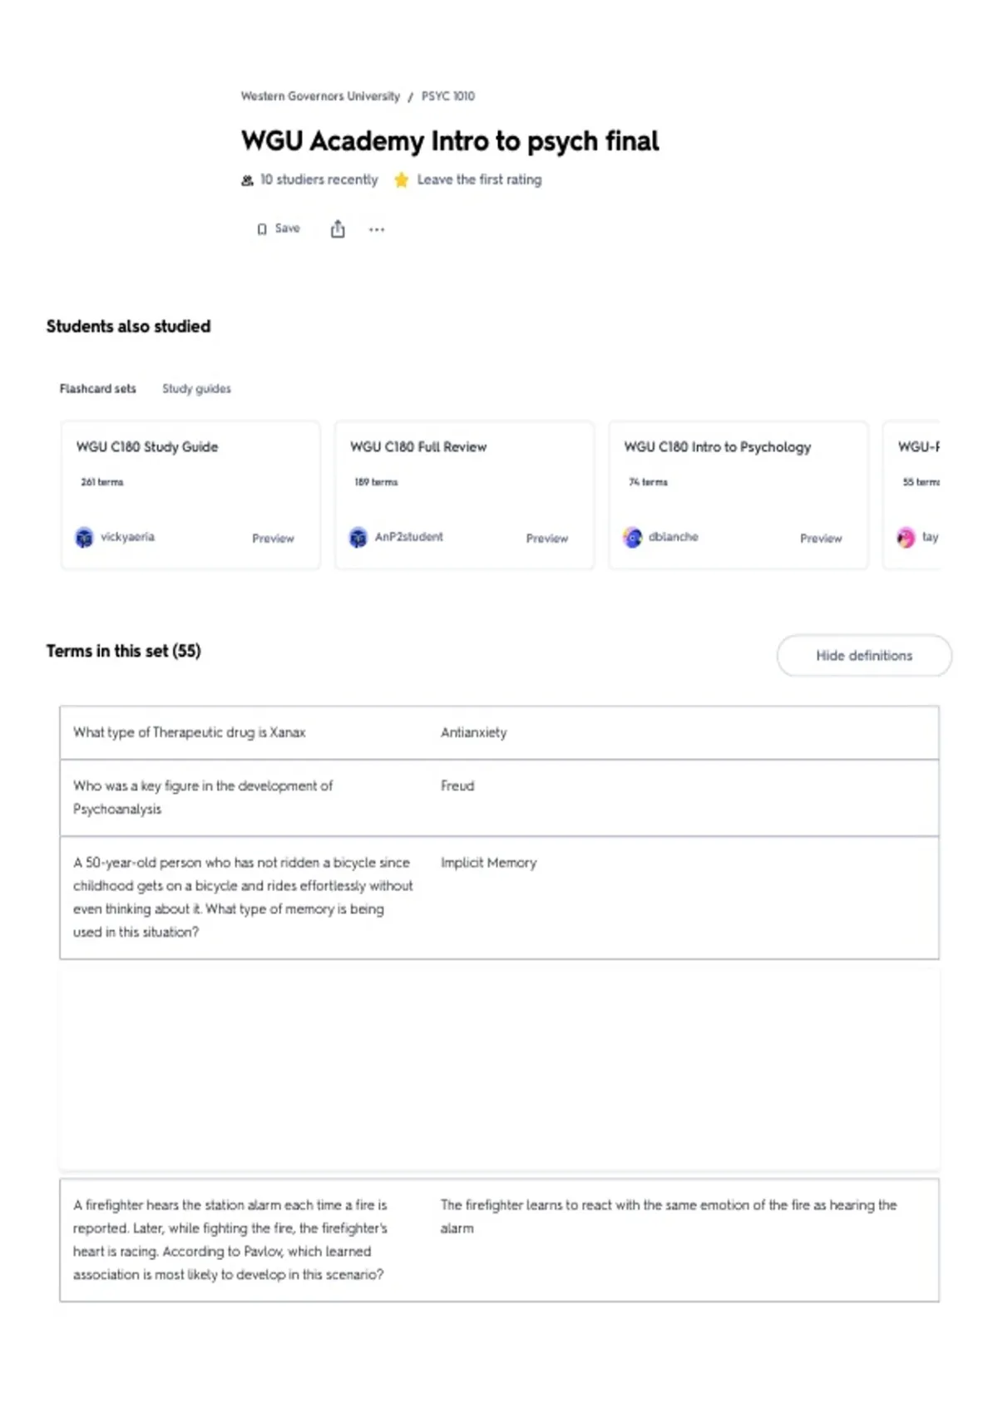This screenshot has width=998, height=1413.
Task: Open the share icon
Action: (x=338, y=229)
